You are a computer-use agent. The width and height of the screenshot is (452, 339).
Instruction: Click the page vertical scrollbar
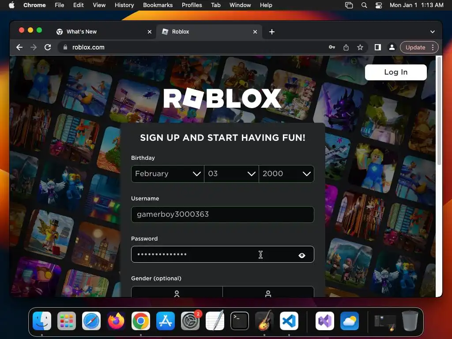pyautogui.click(x=439, y=111)
